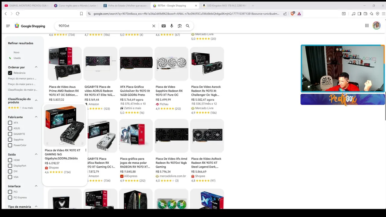This screenshot has height=217, width=386.
Task: Switch to the Folha do Estado tab
Action: click(x=125, y=5)
